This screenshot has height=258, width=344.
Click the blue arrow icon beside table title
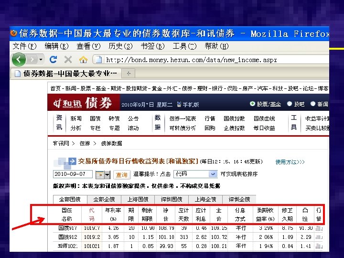pyautogui.click(x=72, y=161)
